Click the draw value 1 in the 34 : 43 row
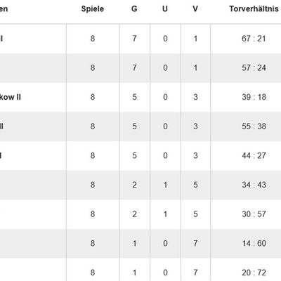 [165, 185]
